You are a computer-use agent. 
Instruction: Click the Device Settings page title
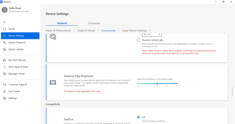pyautogui.click(x=57, y=14)
